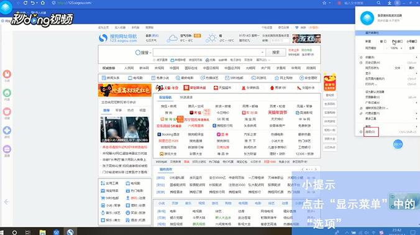Expand the 收藏(B) submenu arrow
420x235 pixels.
click(416, 57)
